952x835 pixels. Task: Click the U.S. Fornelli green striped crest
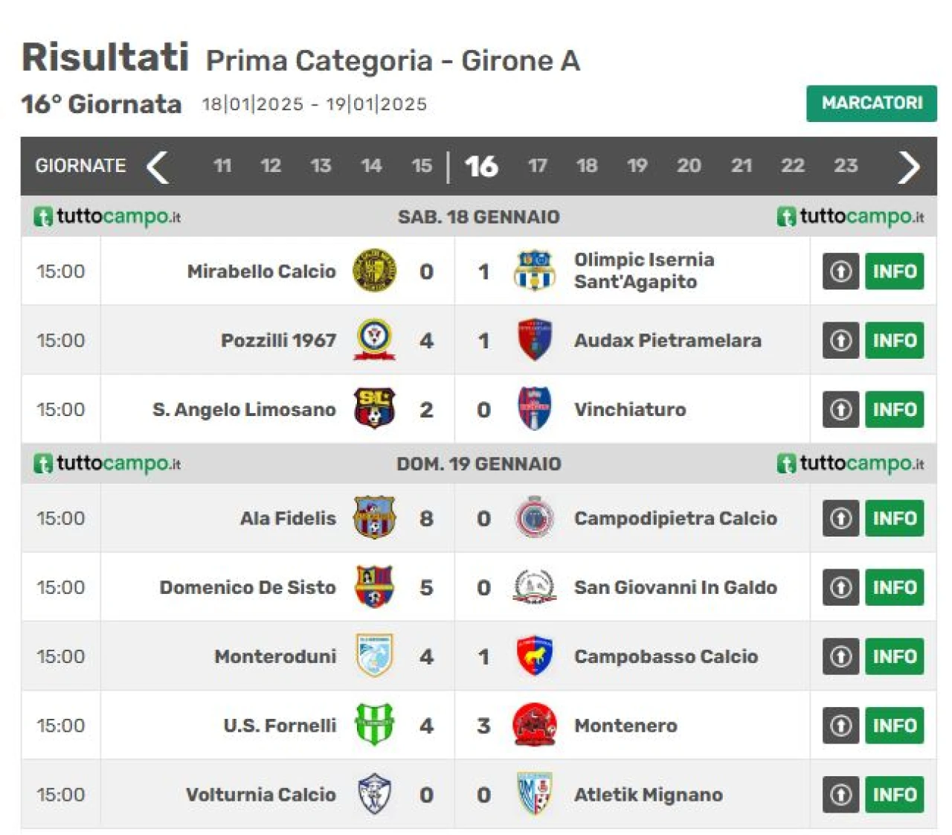[374, 725]
